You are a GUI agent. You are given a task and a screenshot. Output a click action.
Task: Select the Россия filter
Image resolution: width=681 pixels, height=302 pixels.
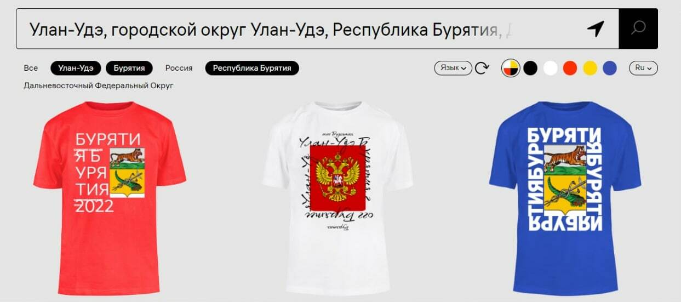coord(179,68)
